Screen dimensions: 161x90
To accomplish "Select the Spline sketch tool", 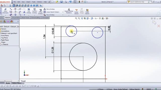I will point(20,9).
